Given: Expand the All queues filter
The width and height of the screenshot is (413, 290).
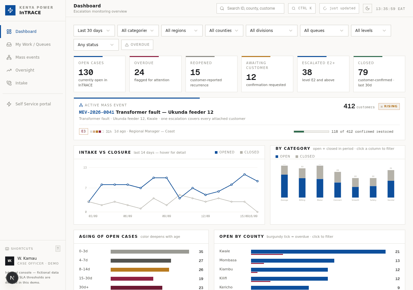Looking at the screenshot, I should (324, 31).
